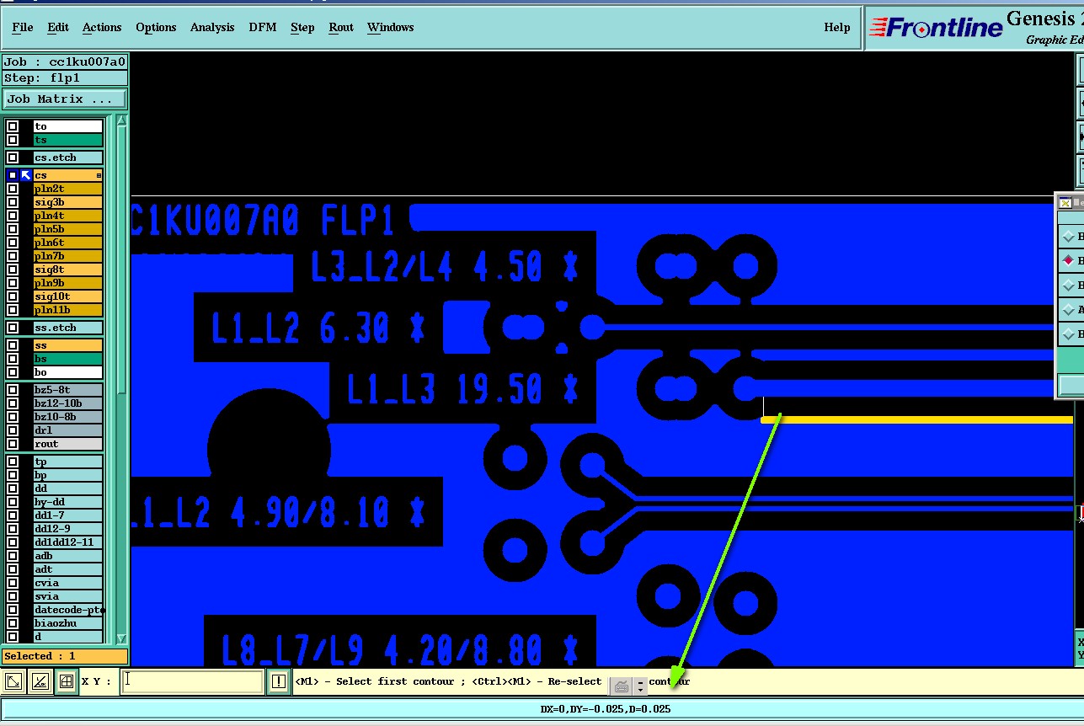Select the pln7b layer name
1084x726 pixels.
point(67,256)
